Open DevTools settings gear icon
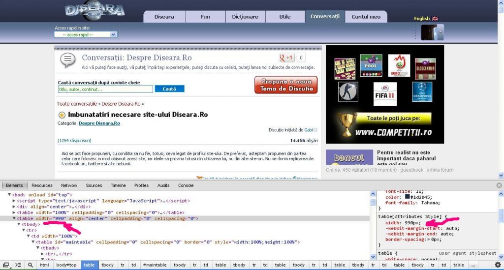 click(x=498, y=265)
